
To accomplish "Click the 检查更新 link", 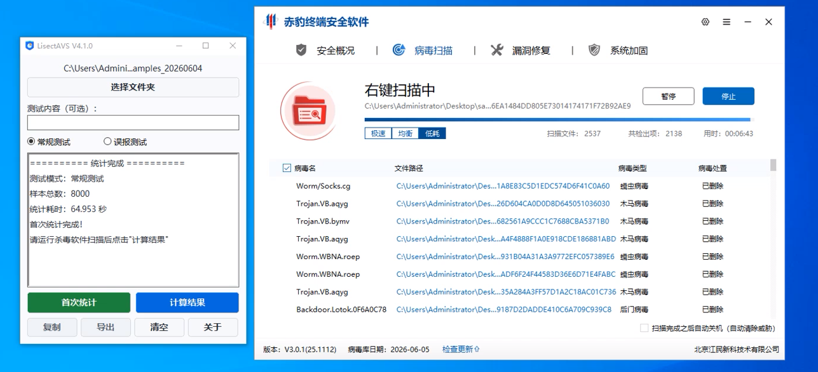I will coord(461,349).
